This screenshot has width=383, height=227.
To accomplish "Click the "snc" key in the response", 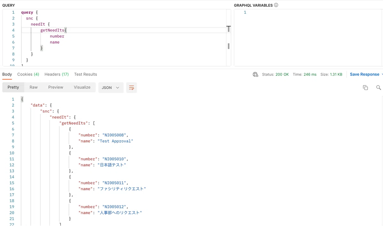I will [x=46, y=111].
